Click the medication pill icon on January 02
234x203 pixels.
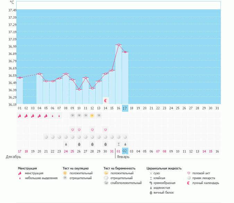125,137
